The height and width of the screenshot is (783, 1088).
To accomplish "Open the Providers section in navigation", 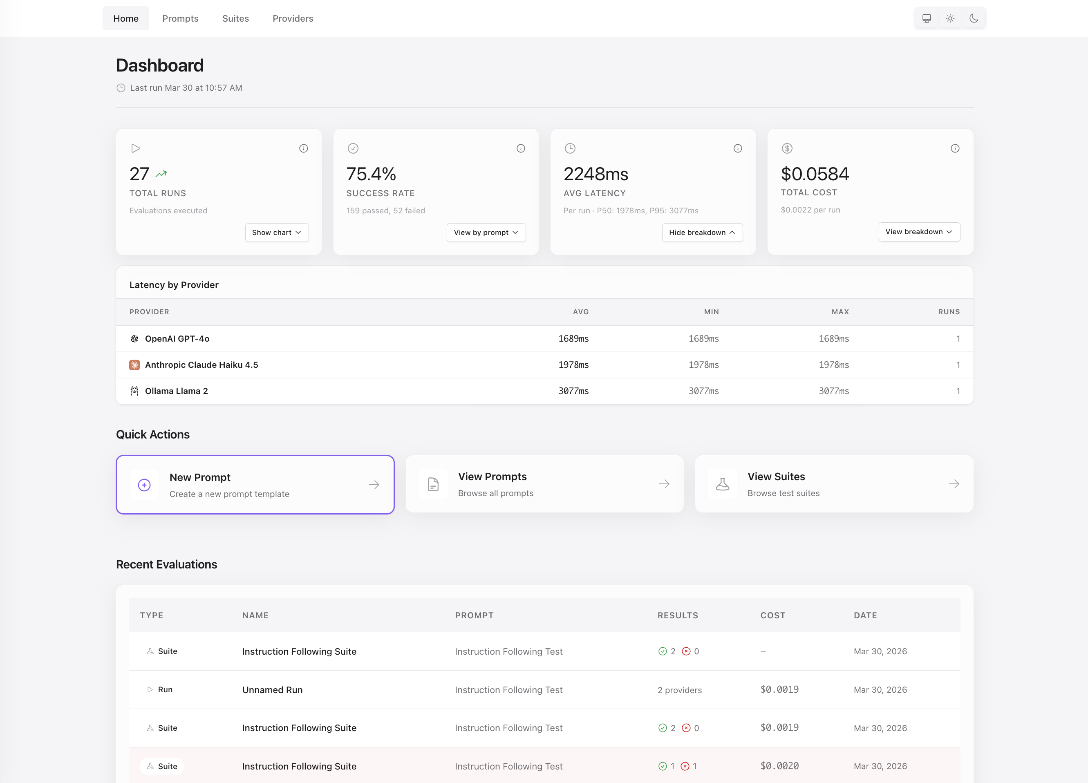I will [293, 18].
